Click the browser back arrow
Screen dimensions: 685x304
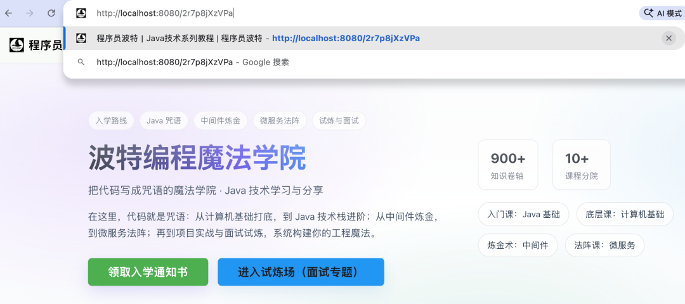(8, 13)
